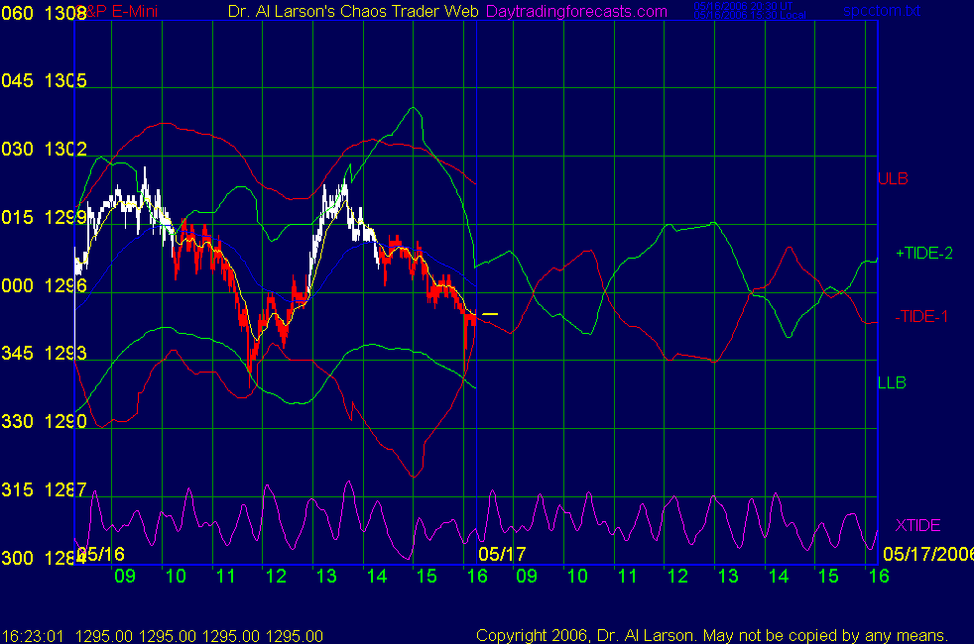Select the magenta XTIDE legend label

click(x=917, y=525)
